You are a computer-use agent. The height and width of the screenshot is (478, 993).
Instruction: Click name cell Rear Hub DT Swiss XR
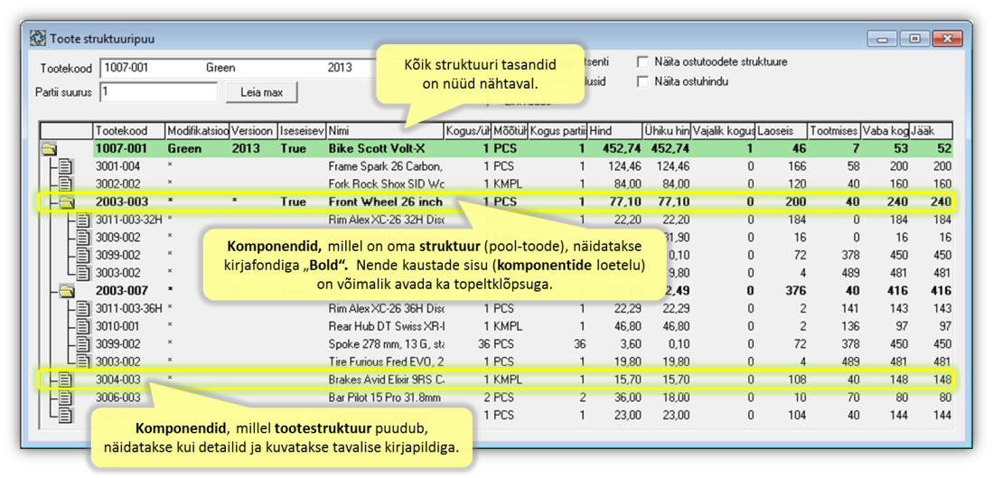click(385, 326)
